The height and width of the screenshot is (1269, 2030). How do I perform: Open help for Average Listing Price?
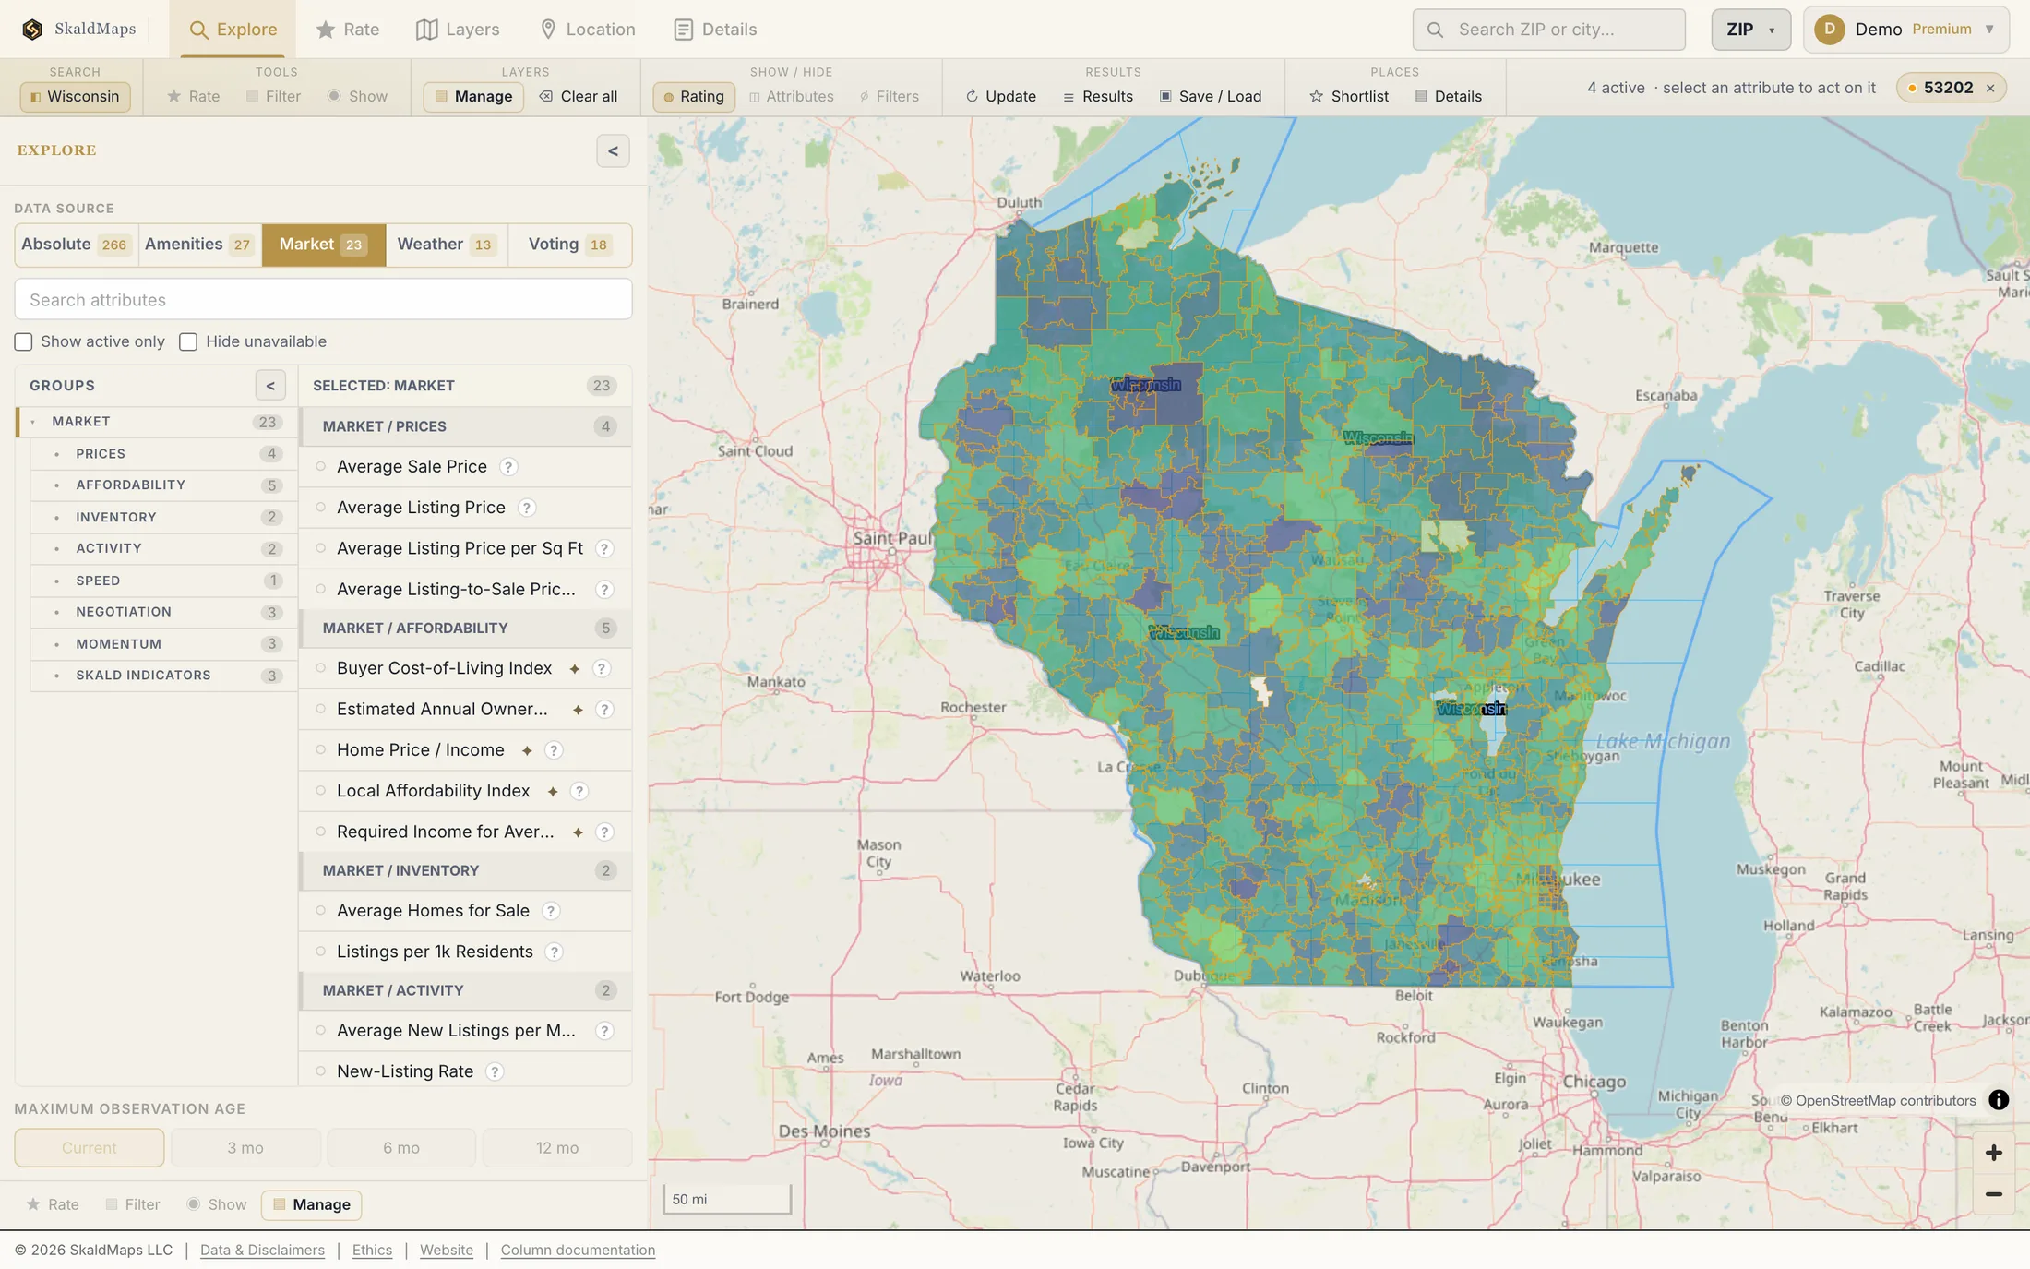tap(526, 508)
